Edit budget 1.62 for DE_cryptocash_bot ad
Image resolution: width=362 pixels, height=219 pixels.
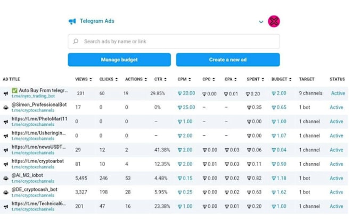point(279,192)
